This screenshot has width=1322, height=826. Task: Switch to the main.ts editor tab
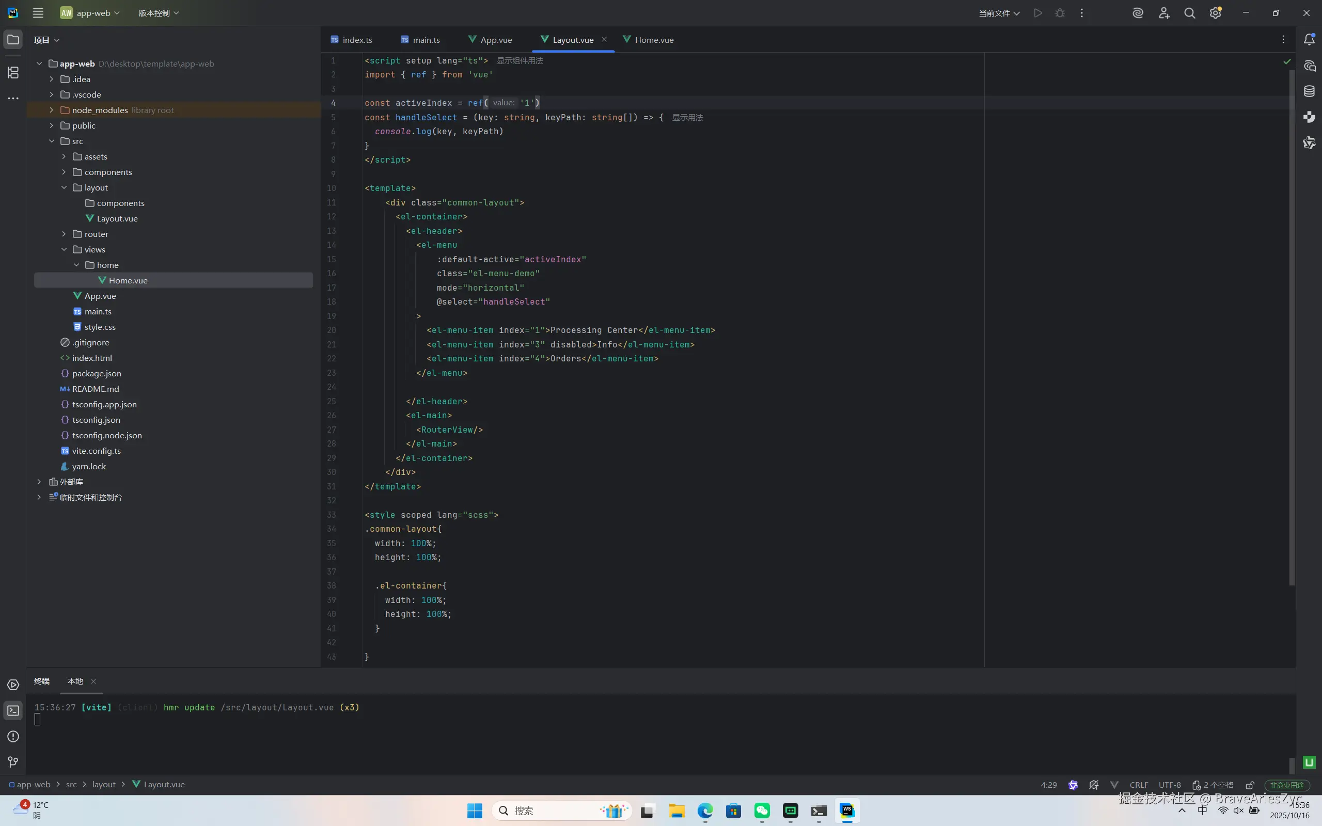426,40
